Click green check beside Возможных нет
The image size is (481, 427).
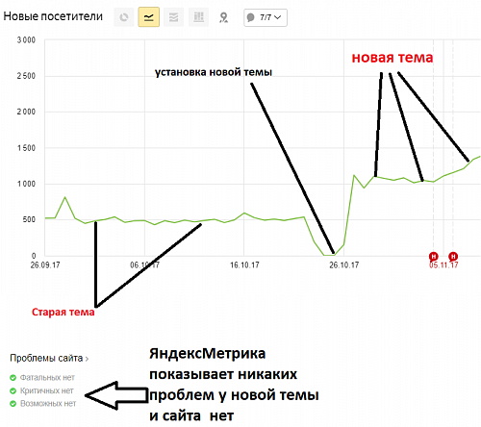[x=13, y=404]
